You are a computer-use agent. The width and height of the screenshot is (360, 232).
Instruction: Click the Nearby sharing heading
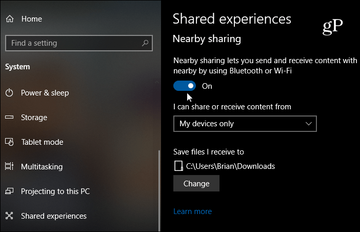[x=207, y=39]
